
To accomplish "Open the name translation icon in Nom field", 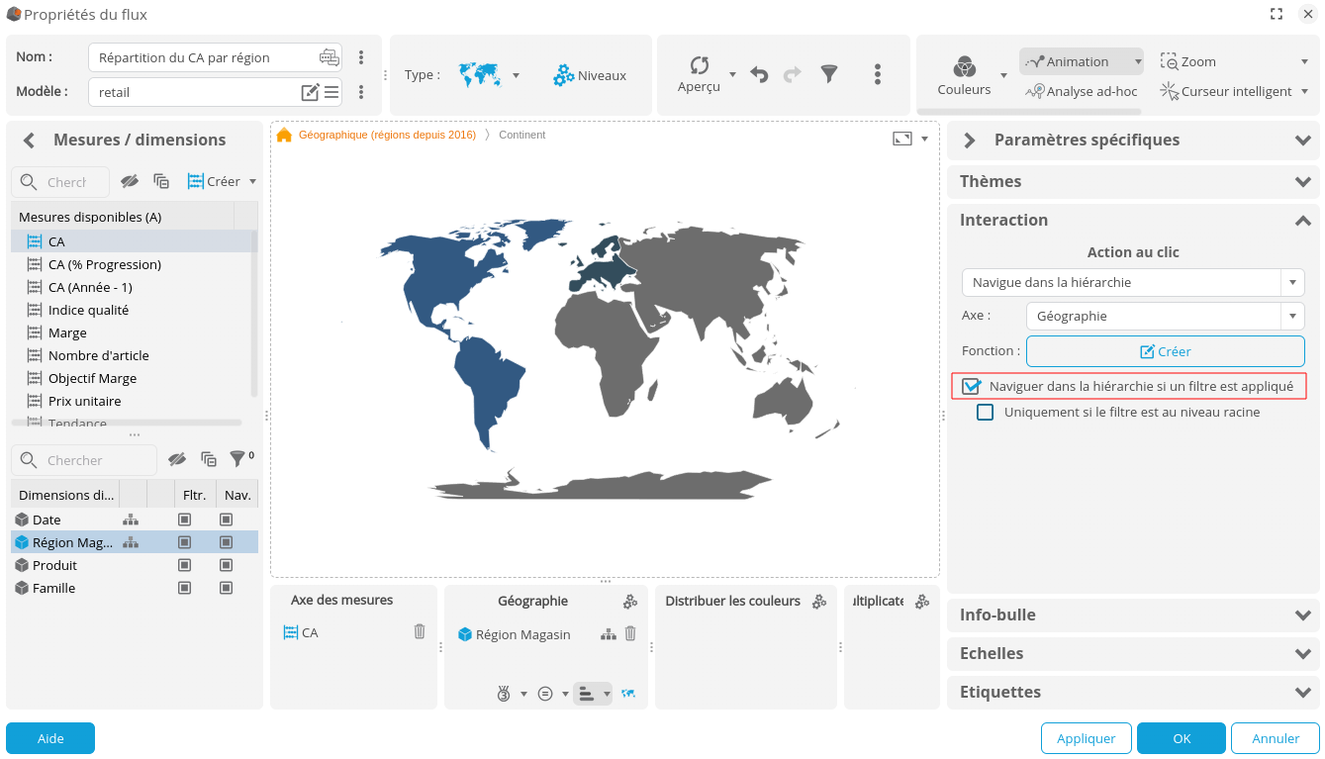I will point(329,57).
